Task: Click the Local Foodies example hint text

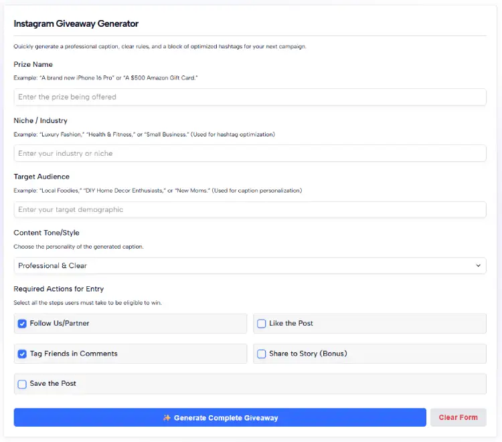Action: (158, 191)
